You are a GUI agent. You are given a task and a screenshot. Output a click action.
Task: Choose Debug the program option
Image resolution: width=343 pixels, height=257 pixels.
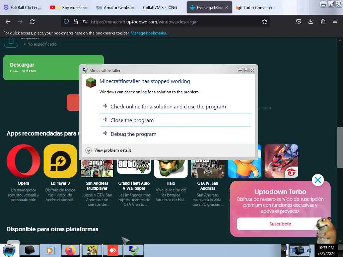click(x=176, y=134)
